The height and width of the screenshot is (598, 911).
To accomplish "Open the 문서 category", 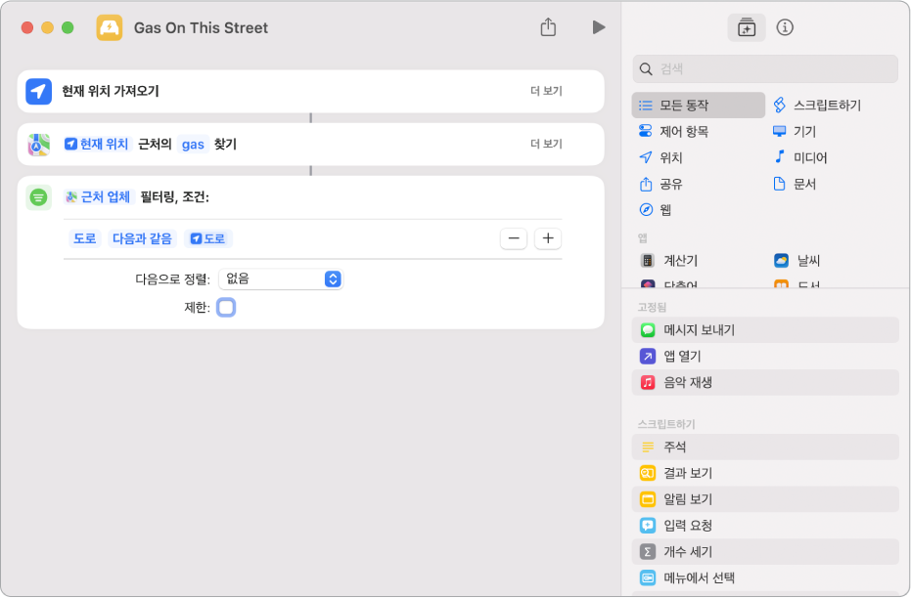I will (x=795, y=184).
